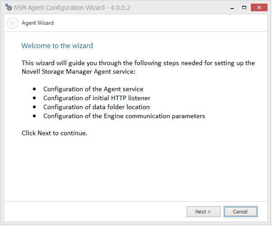The image size is (272, 226).
Task: Select the Welcome to the wizard heading
Action: (57, 46)
